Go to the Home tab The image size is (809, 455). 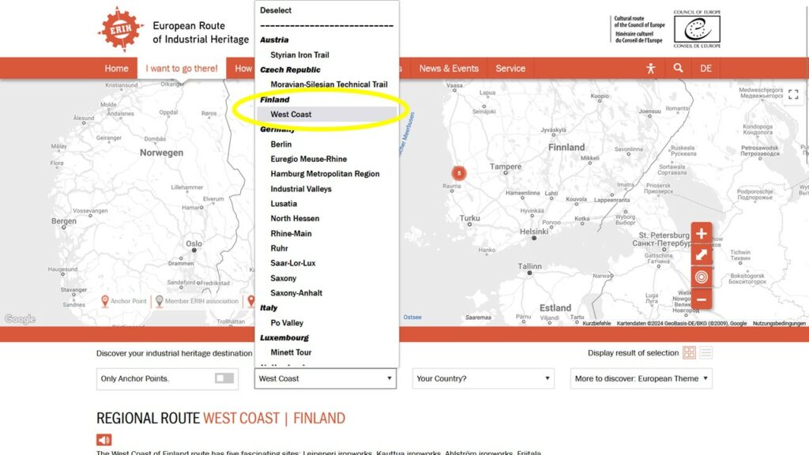click(117, 68)
